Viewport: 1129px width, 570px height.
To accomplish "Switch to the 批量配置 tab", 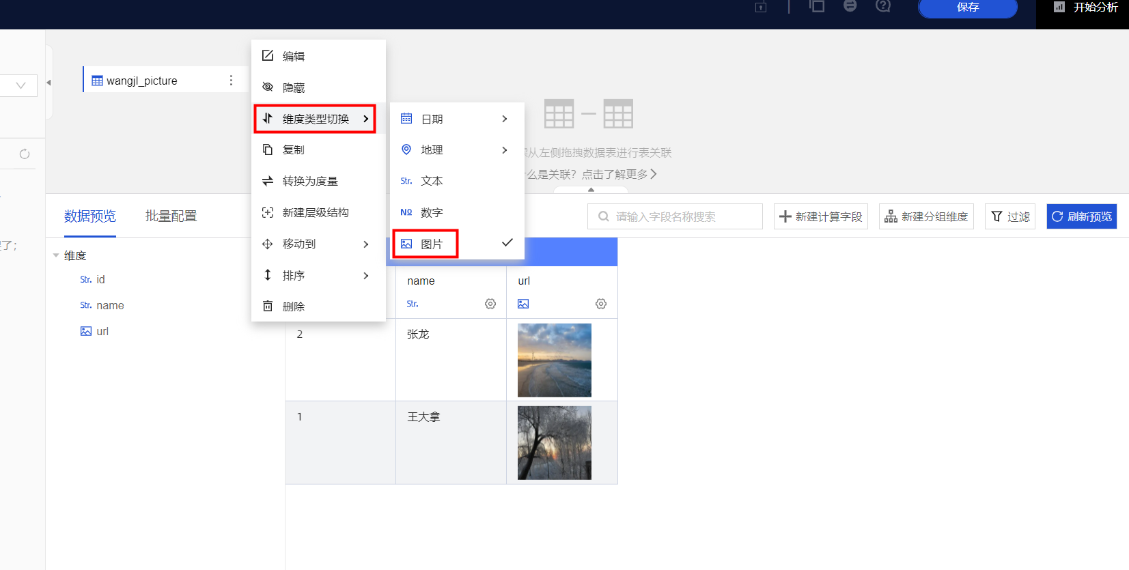I will [x=171, y=216].
